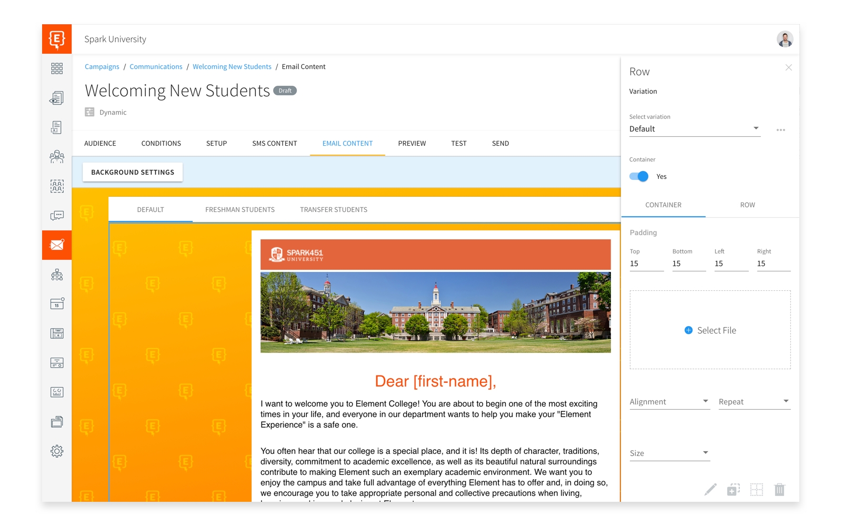Screen dimensions: 842x526
Task: Click the duplicate row icon with plus
Action: click(x=734, y=490)
